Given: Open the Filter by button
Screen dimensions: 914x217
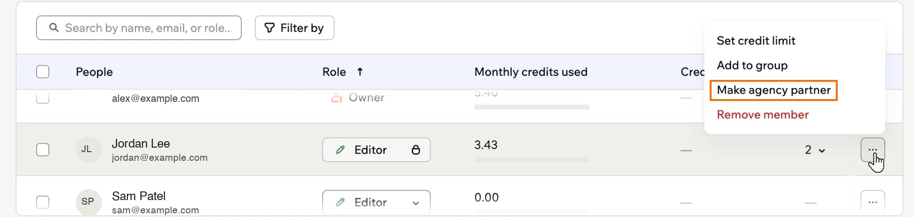Looking at the screenshot, I should point(294,28).
